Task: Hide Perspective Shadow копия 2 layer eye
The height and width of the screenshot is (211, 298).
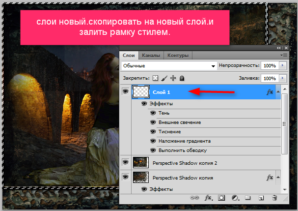Action: tap(125, 162)
